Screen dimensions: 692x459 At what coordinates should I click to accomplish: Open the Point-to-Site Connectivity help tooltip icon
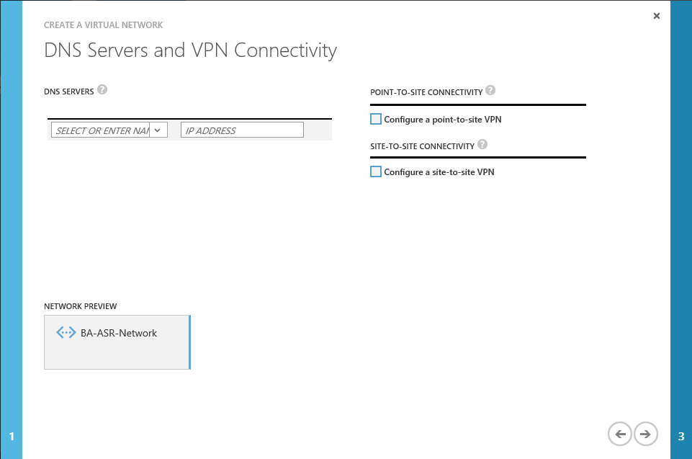[490, 91]
